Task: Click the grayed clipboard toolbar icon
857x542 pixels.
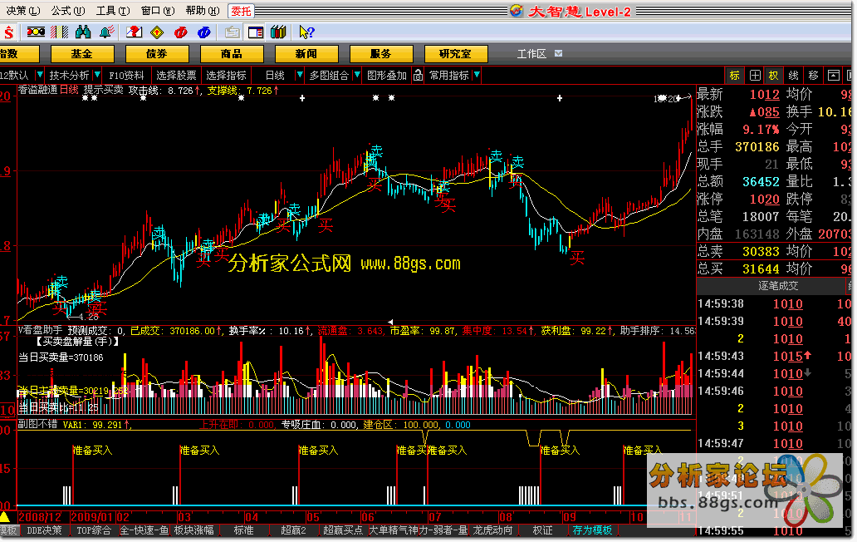Action: [x=233, y=32]
